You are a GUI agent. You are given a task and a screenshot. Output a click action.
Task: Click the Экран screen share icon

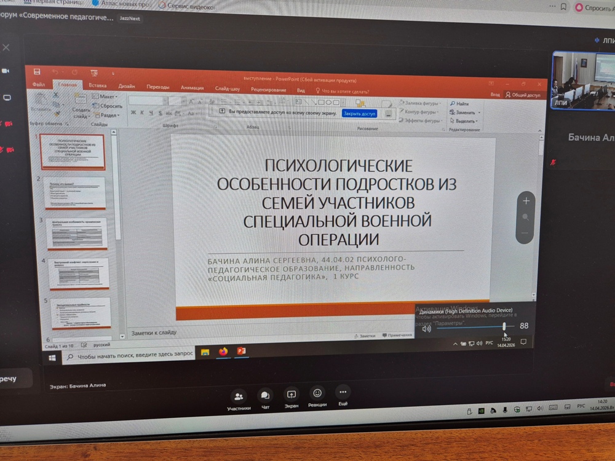292,395
